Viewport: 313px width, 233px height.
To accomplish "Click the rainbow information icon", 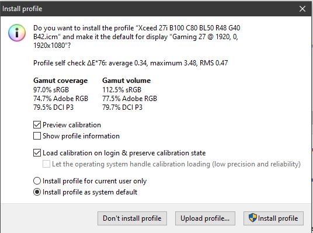I will click(x=17, y=33).
